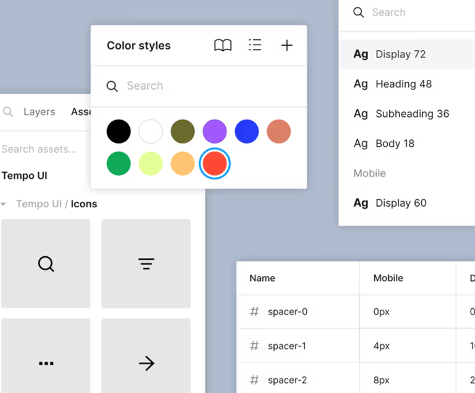This screenshot has width=475, height=393.
Task: Click the Color styles panel title
Action: tap(139, 45)
